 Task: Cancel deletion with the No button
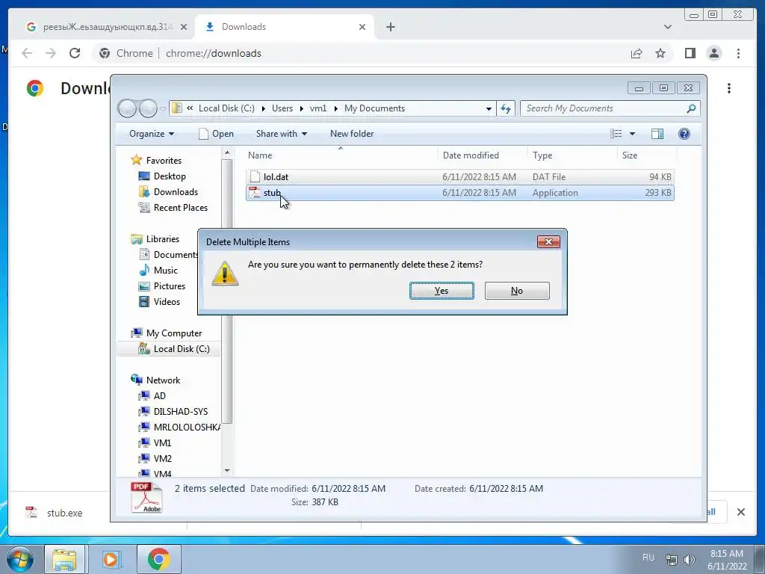point(517,291)
